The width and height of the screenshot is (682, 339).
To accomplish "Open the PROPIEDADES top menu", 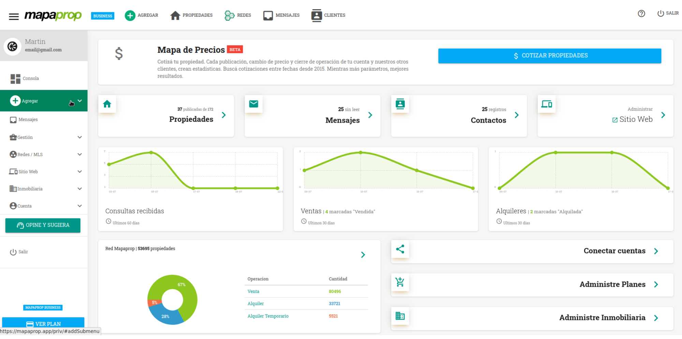I will (x=197, y=15).
